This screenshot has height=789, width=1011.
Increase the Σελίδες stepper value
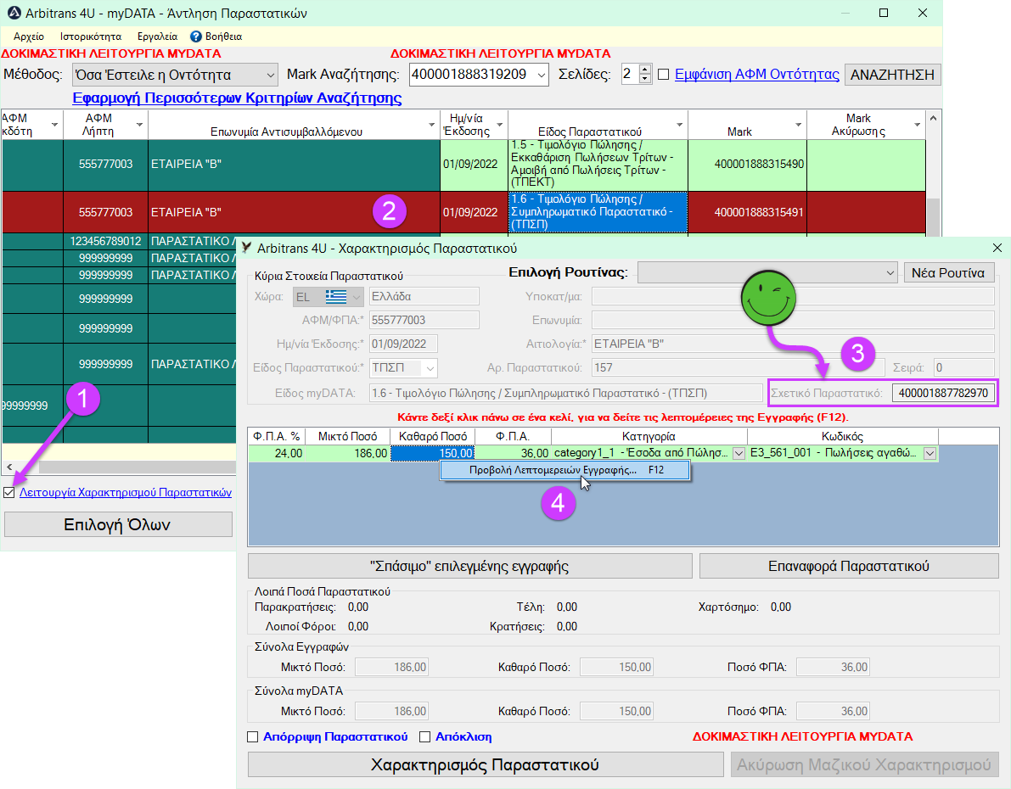(x=645, y=70)
